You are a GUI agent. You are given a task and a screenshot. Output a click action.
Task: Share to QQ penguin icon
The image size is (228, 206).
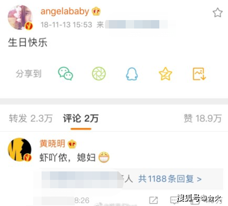pyautogui.click(x=132, y=74)
